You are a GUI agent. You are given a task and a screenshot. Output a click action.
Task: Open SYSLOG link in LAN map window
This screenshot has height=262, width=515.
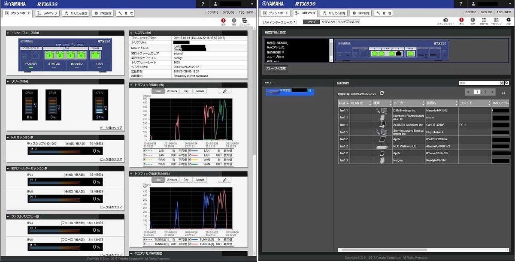[486, 12]
